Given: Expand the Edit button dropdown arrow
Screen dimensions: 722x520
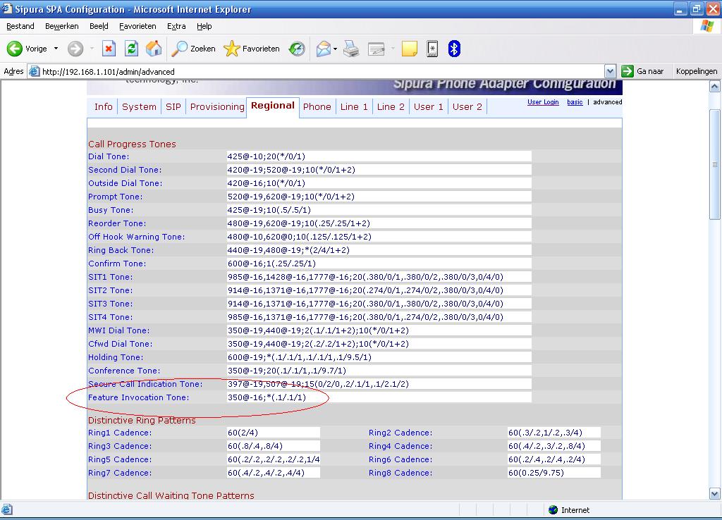Looking at the screenshot, I should click(x=392, y=49).
